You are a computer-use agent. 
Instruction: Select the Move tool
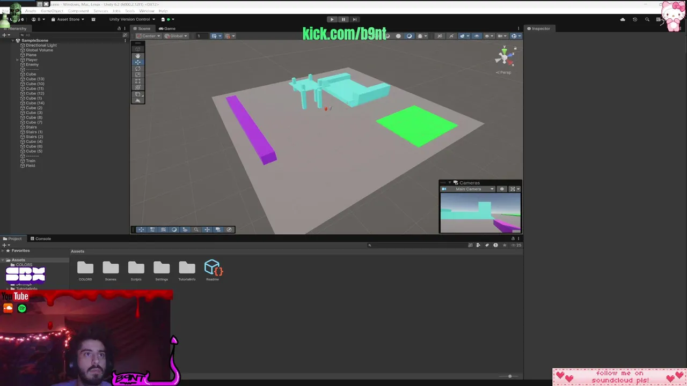tap(138, 62)
